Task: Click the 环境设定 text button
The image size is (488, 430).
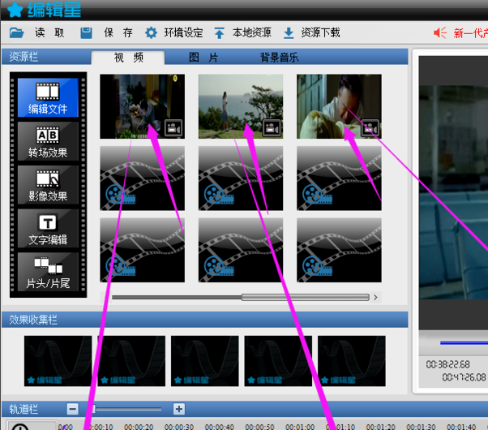Action: tap(184, 32)
